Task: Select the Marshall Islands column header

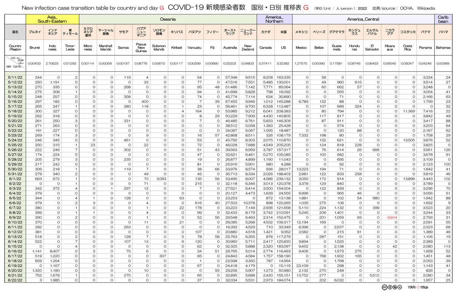Action: point(105,48)
